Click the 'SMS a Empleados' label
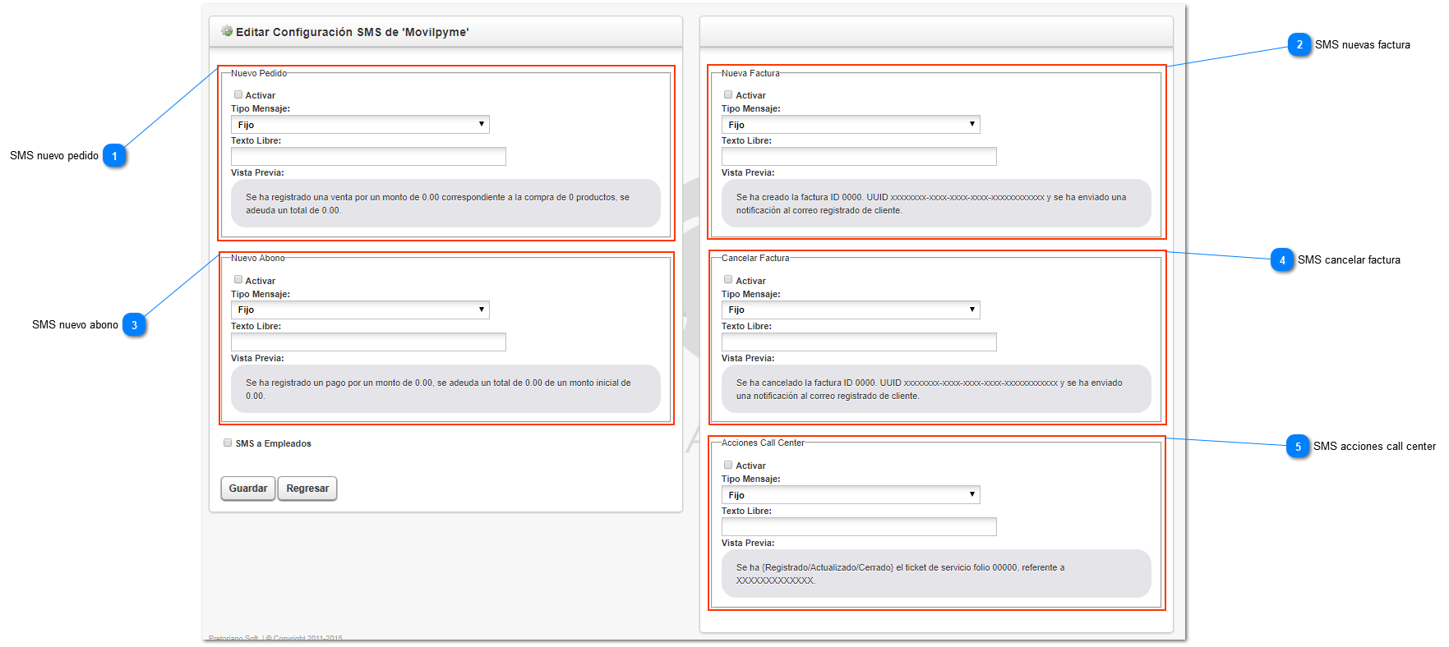This screenshot has height=647, width=1449. click(x=274, y=443)
